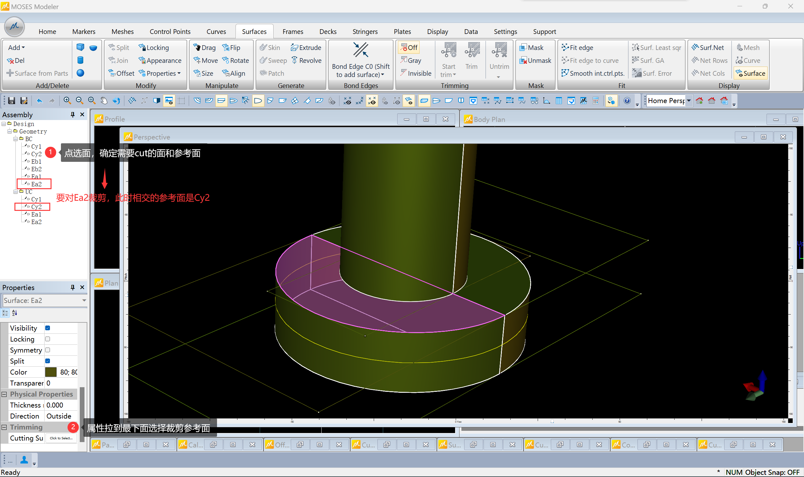Viewport: 804px width, 477px height.
Task: Click the Help question mark icon
Action: [x=627, y=101]
